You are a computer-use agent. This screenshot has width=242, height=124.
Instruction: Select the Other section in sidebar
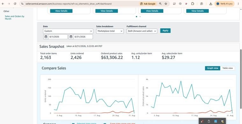point(6,11)
